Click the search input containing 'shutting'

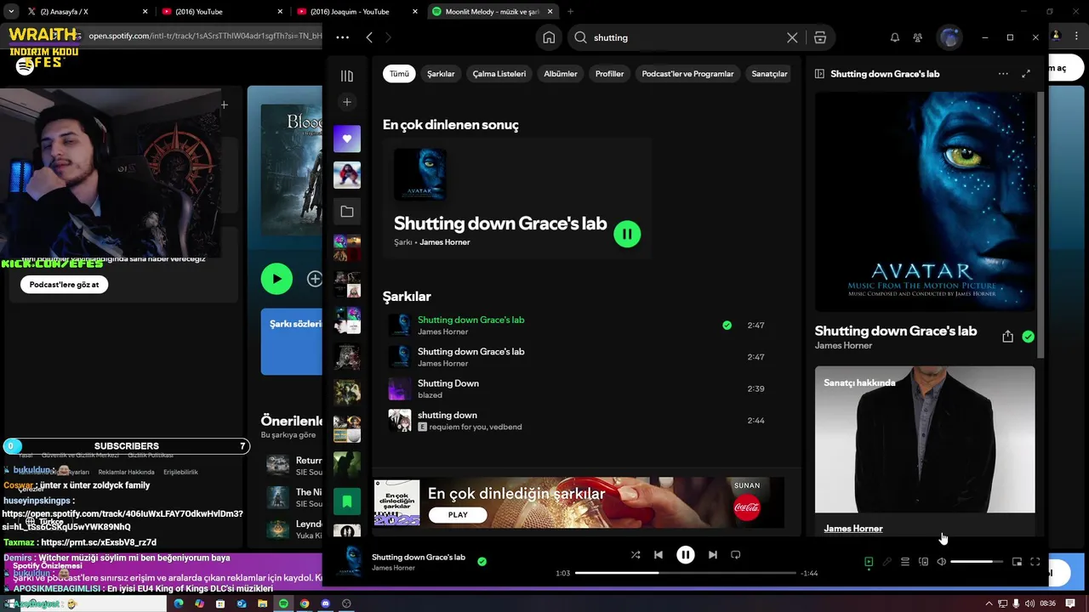click(x=684, y=37)
